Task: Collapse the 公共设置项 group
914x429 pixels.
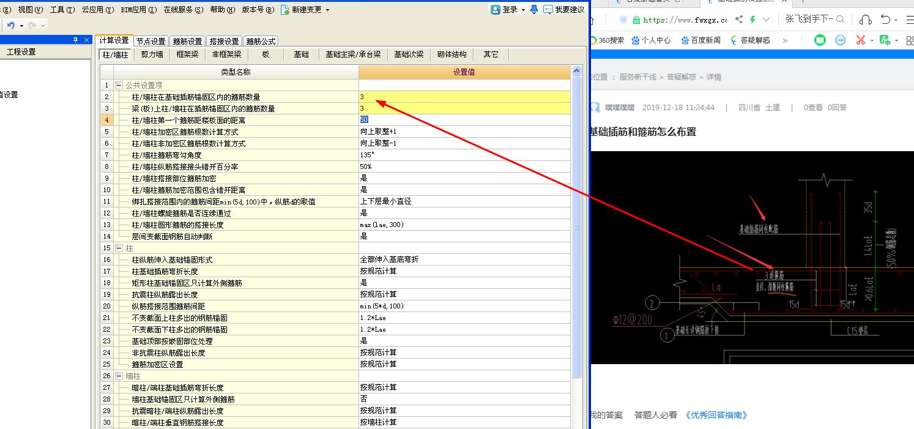Action: (119, 85)
